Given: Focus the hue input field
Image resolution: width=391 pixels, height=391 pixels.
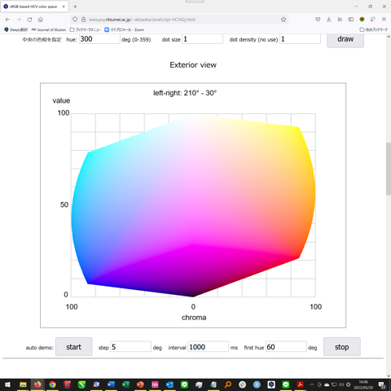Looking at the screenshot, I should coord(99,39).
